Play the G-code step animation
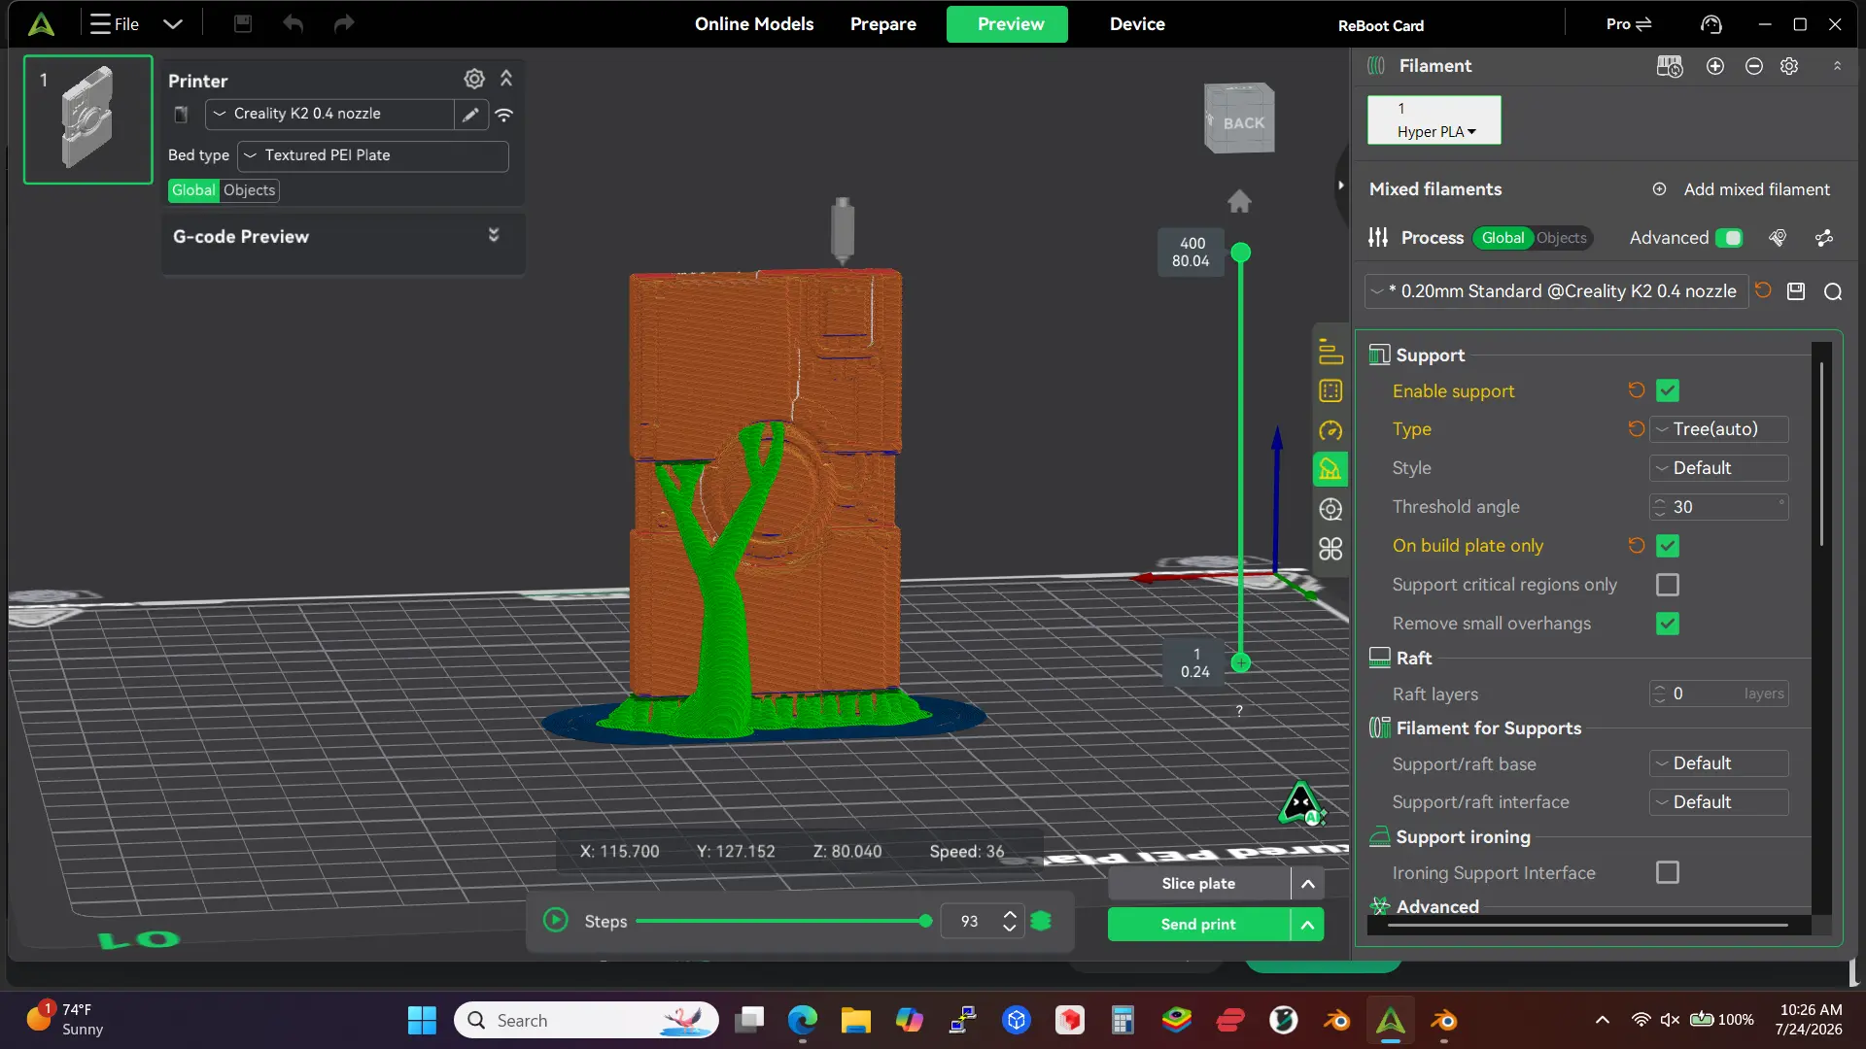 pos(556,921)
